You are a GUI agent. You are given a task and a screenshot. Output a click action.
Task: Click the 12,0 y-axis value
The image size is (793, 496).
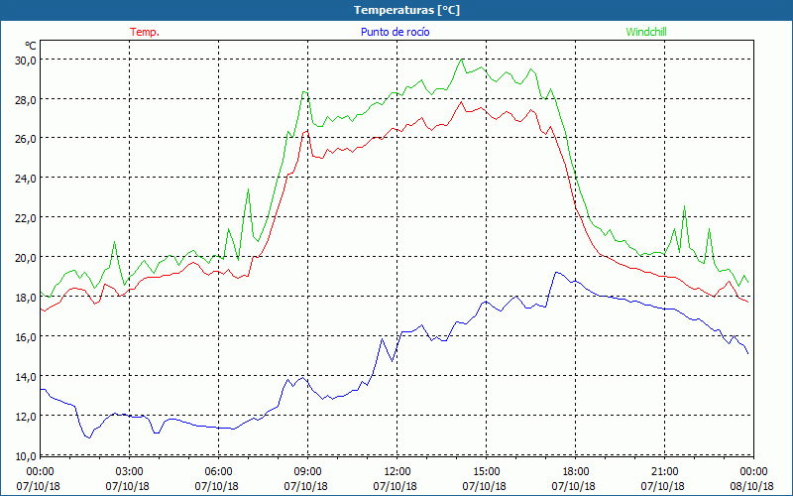(x=26, y=416)
